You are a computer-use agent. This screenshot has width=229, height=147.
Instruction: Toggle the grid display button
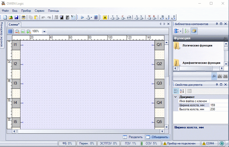[10, 31]
